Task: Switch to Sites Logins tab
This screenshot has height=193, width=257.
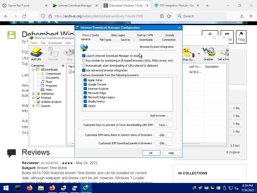Action: (118, 35)
